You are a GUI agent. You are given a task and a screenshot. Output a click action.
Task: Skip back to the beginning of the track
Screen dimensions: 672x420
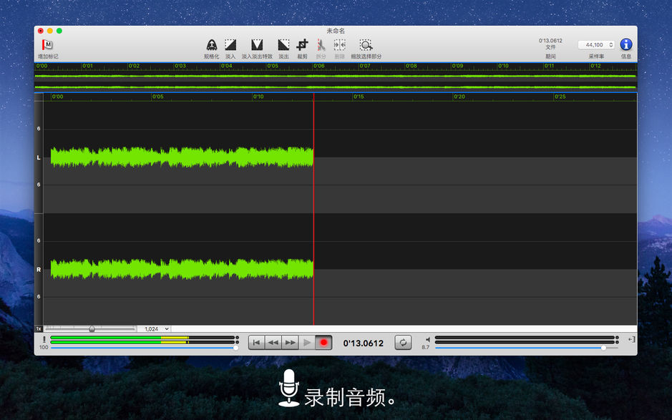[256, 342]
